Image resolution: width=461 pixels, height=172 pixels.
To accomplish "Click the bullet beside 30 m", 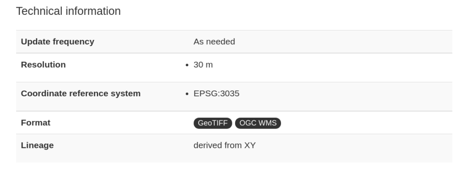I will click(187, 65).
